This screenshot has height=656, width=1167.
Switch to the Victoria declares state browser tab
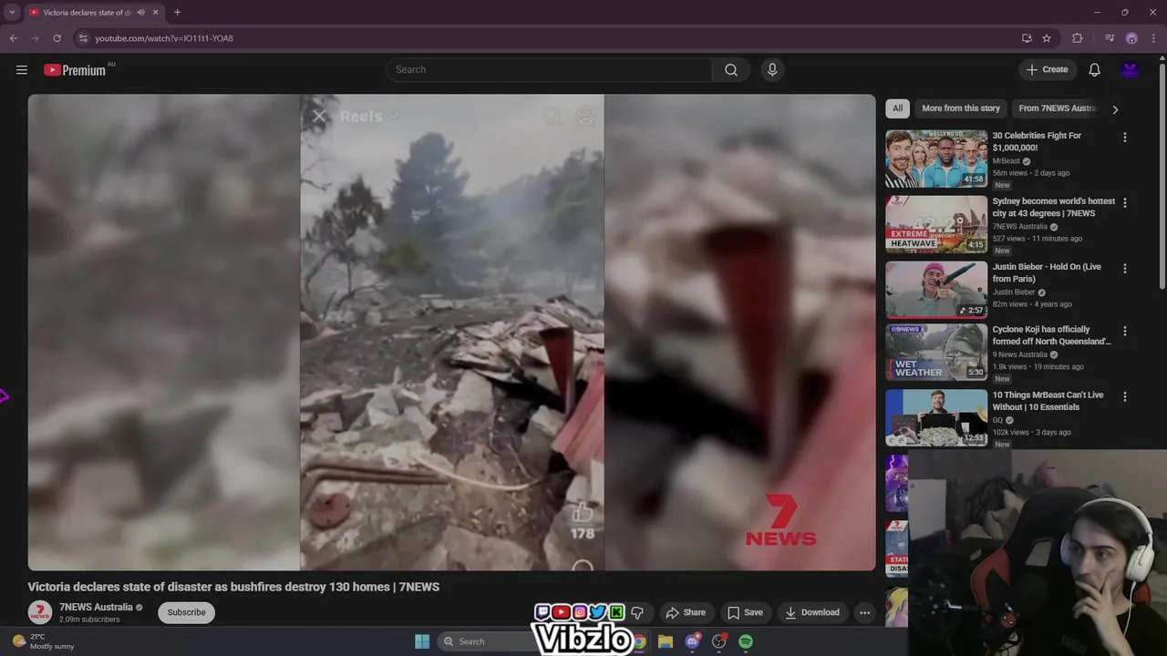point(87,13)
